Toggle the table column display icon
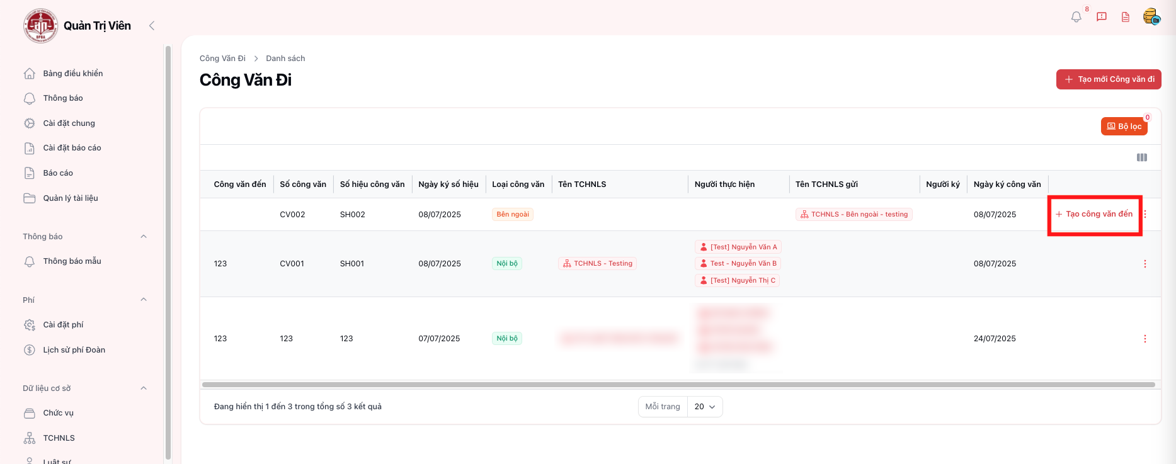 (1141, 157)
